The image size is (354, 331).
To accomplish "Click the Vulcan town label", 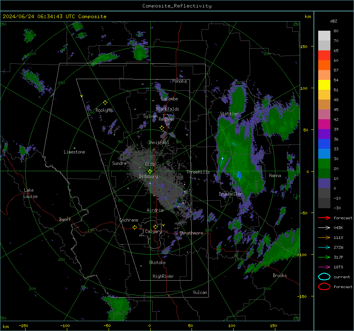I will [x=200, y=292].
